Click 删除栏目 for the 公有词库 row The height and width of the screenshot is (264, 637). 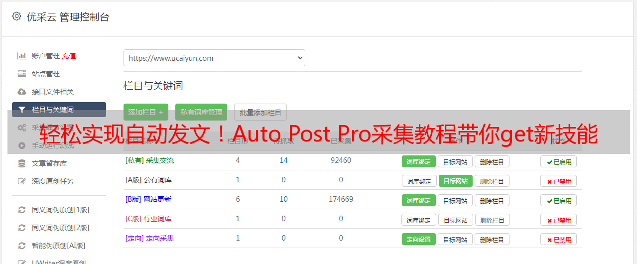click(x=492, y=181)
